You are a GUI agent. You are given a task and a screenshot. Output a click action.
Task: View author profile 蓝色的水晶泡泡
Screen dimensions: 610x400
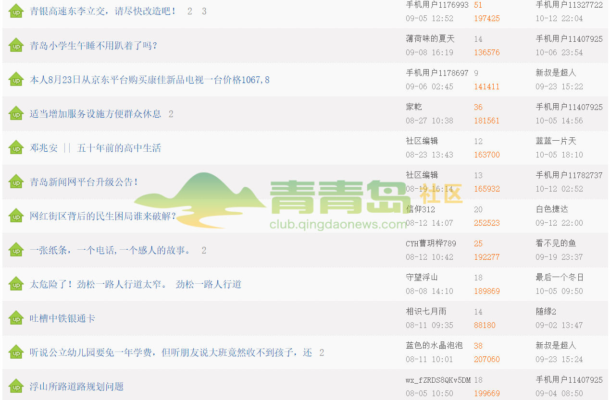point(434,346)
